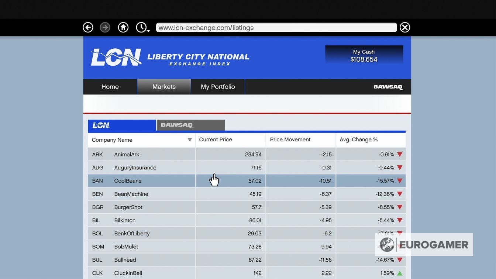Check the My Cash balance display
The width and height of the screenshot is (496, 279).
(364, 55)
